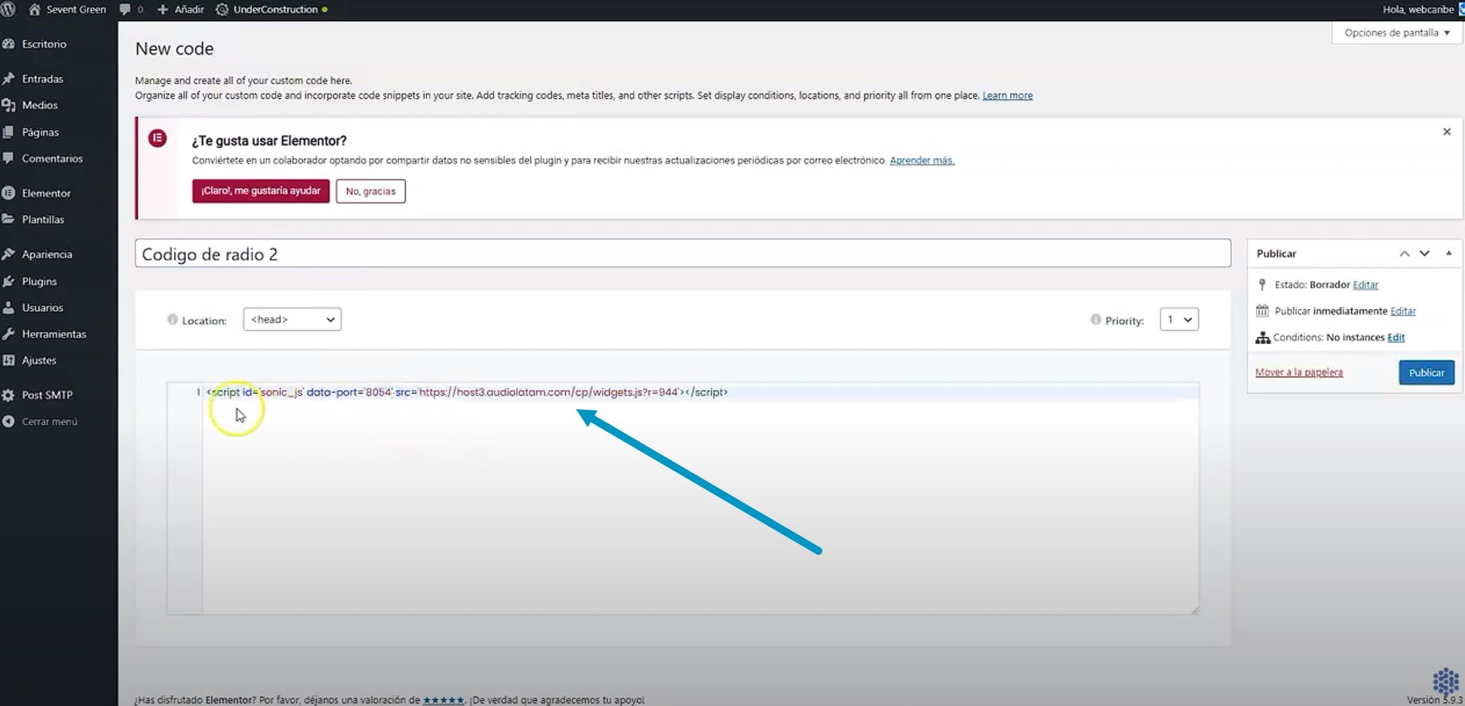The image size is (1465, 706).
Task: Click the Comentarios speech bubble icon
Action: 9,159
